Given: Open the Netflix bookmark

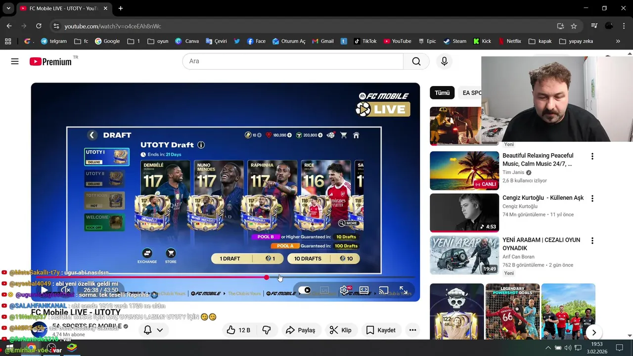Looking at the screenshot, I should click(x=509, y=41).
